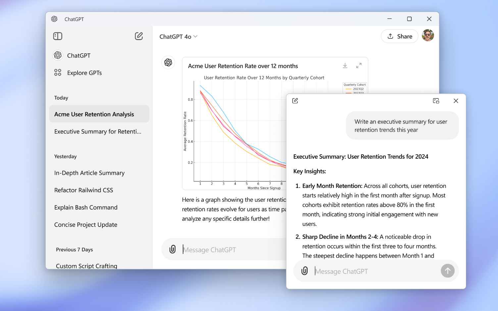Start new chat in companion window
Image resolution: width=498 pixels, height=311 pixels.
click(x=295, y=101)
